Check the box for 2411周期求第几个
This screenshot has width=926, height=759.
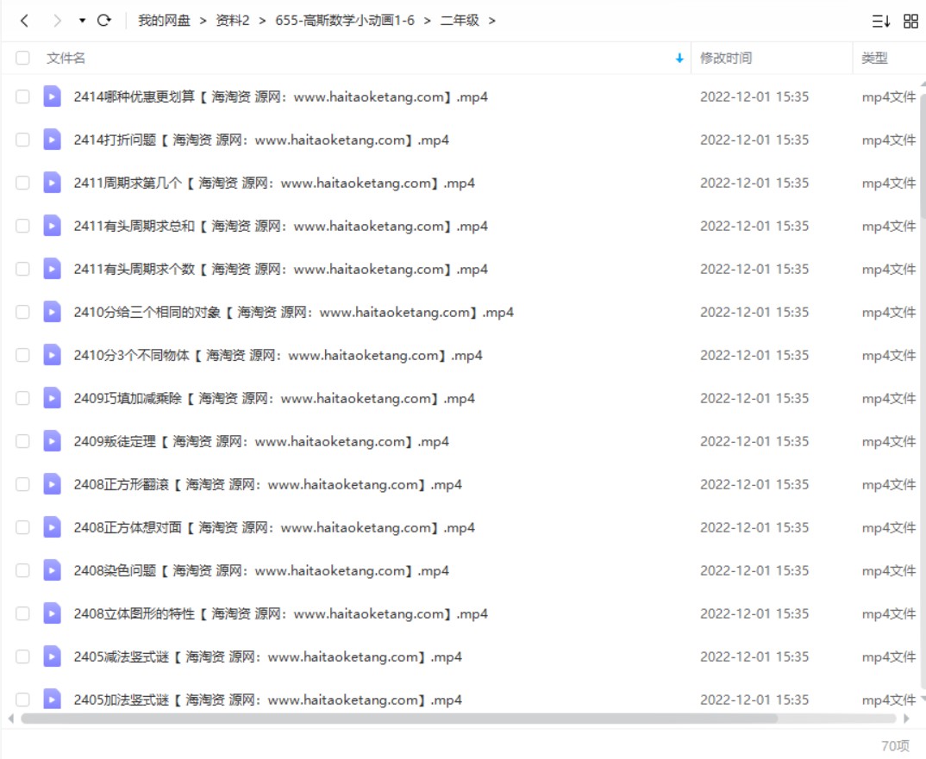pyautogui.click(x=22, y=183)
